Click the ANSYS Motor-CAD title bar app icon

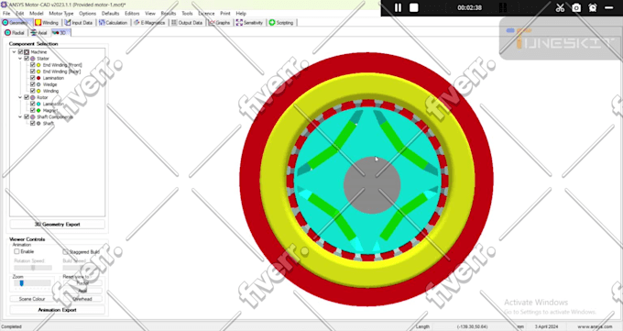[x=4, y=5]
